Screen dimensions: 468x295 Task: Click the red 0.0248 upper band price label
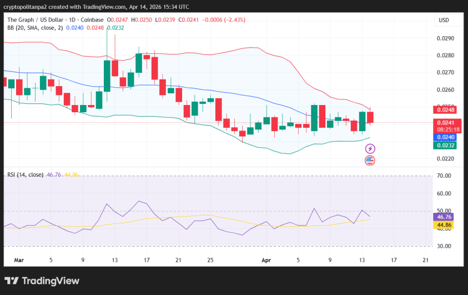pyautogui.click(x=446, y=109)
